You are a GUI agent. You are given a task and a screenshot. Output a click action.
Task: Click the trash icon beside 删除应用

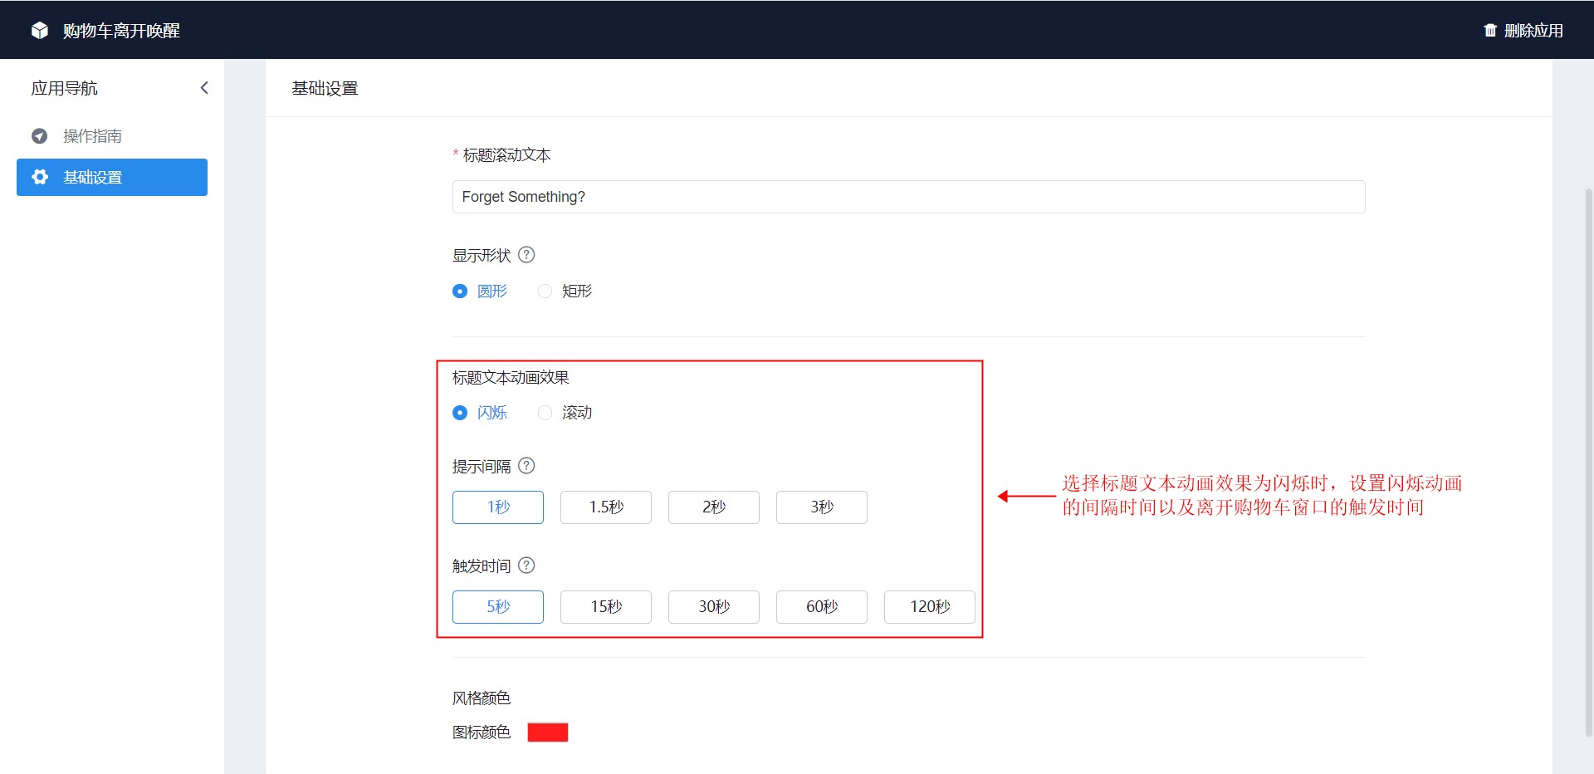(x=1490, y=31)
